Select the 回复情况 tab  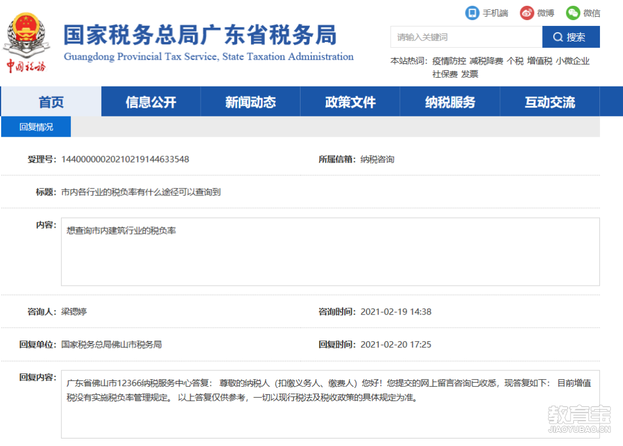click(x=36, y=127)
